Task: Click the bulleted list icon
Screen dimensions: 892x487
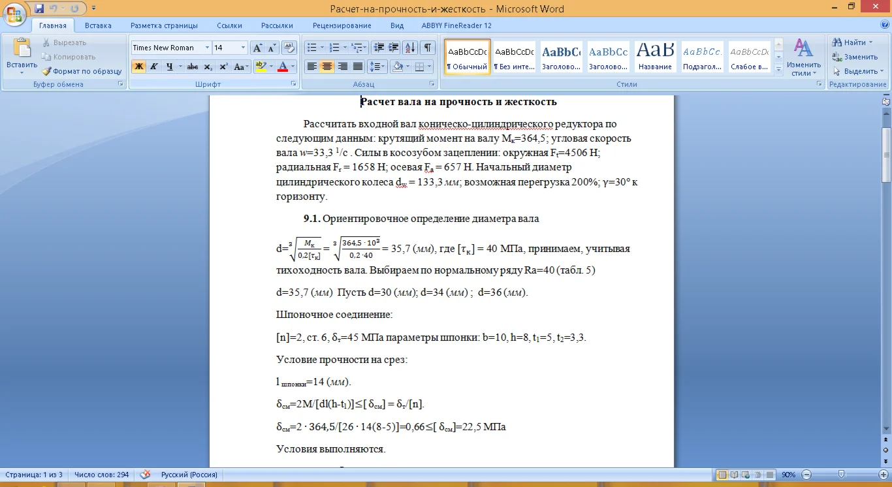Action: [x=312, y=48]
